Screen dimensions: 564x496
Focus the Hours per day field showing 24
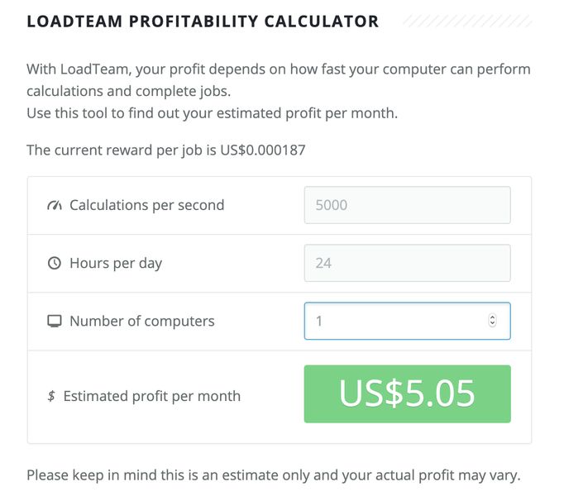tap(407, 264)
